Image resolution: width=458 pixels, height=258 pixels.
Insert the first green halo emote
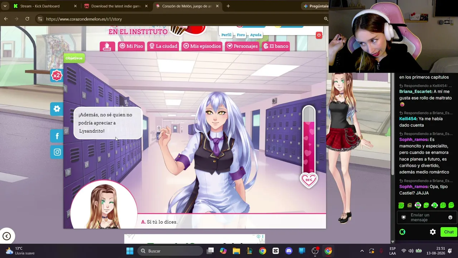click(x=401, y=205)
